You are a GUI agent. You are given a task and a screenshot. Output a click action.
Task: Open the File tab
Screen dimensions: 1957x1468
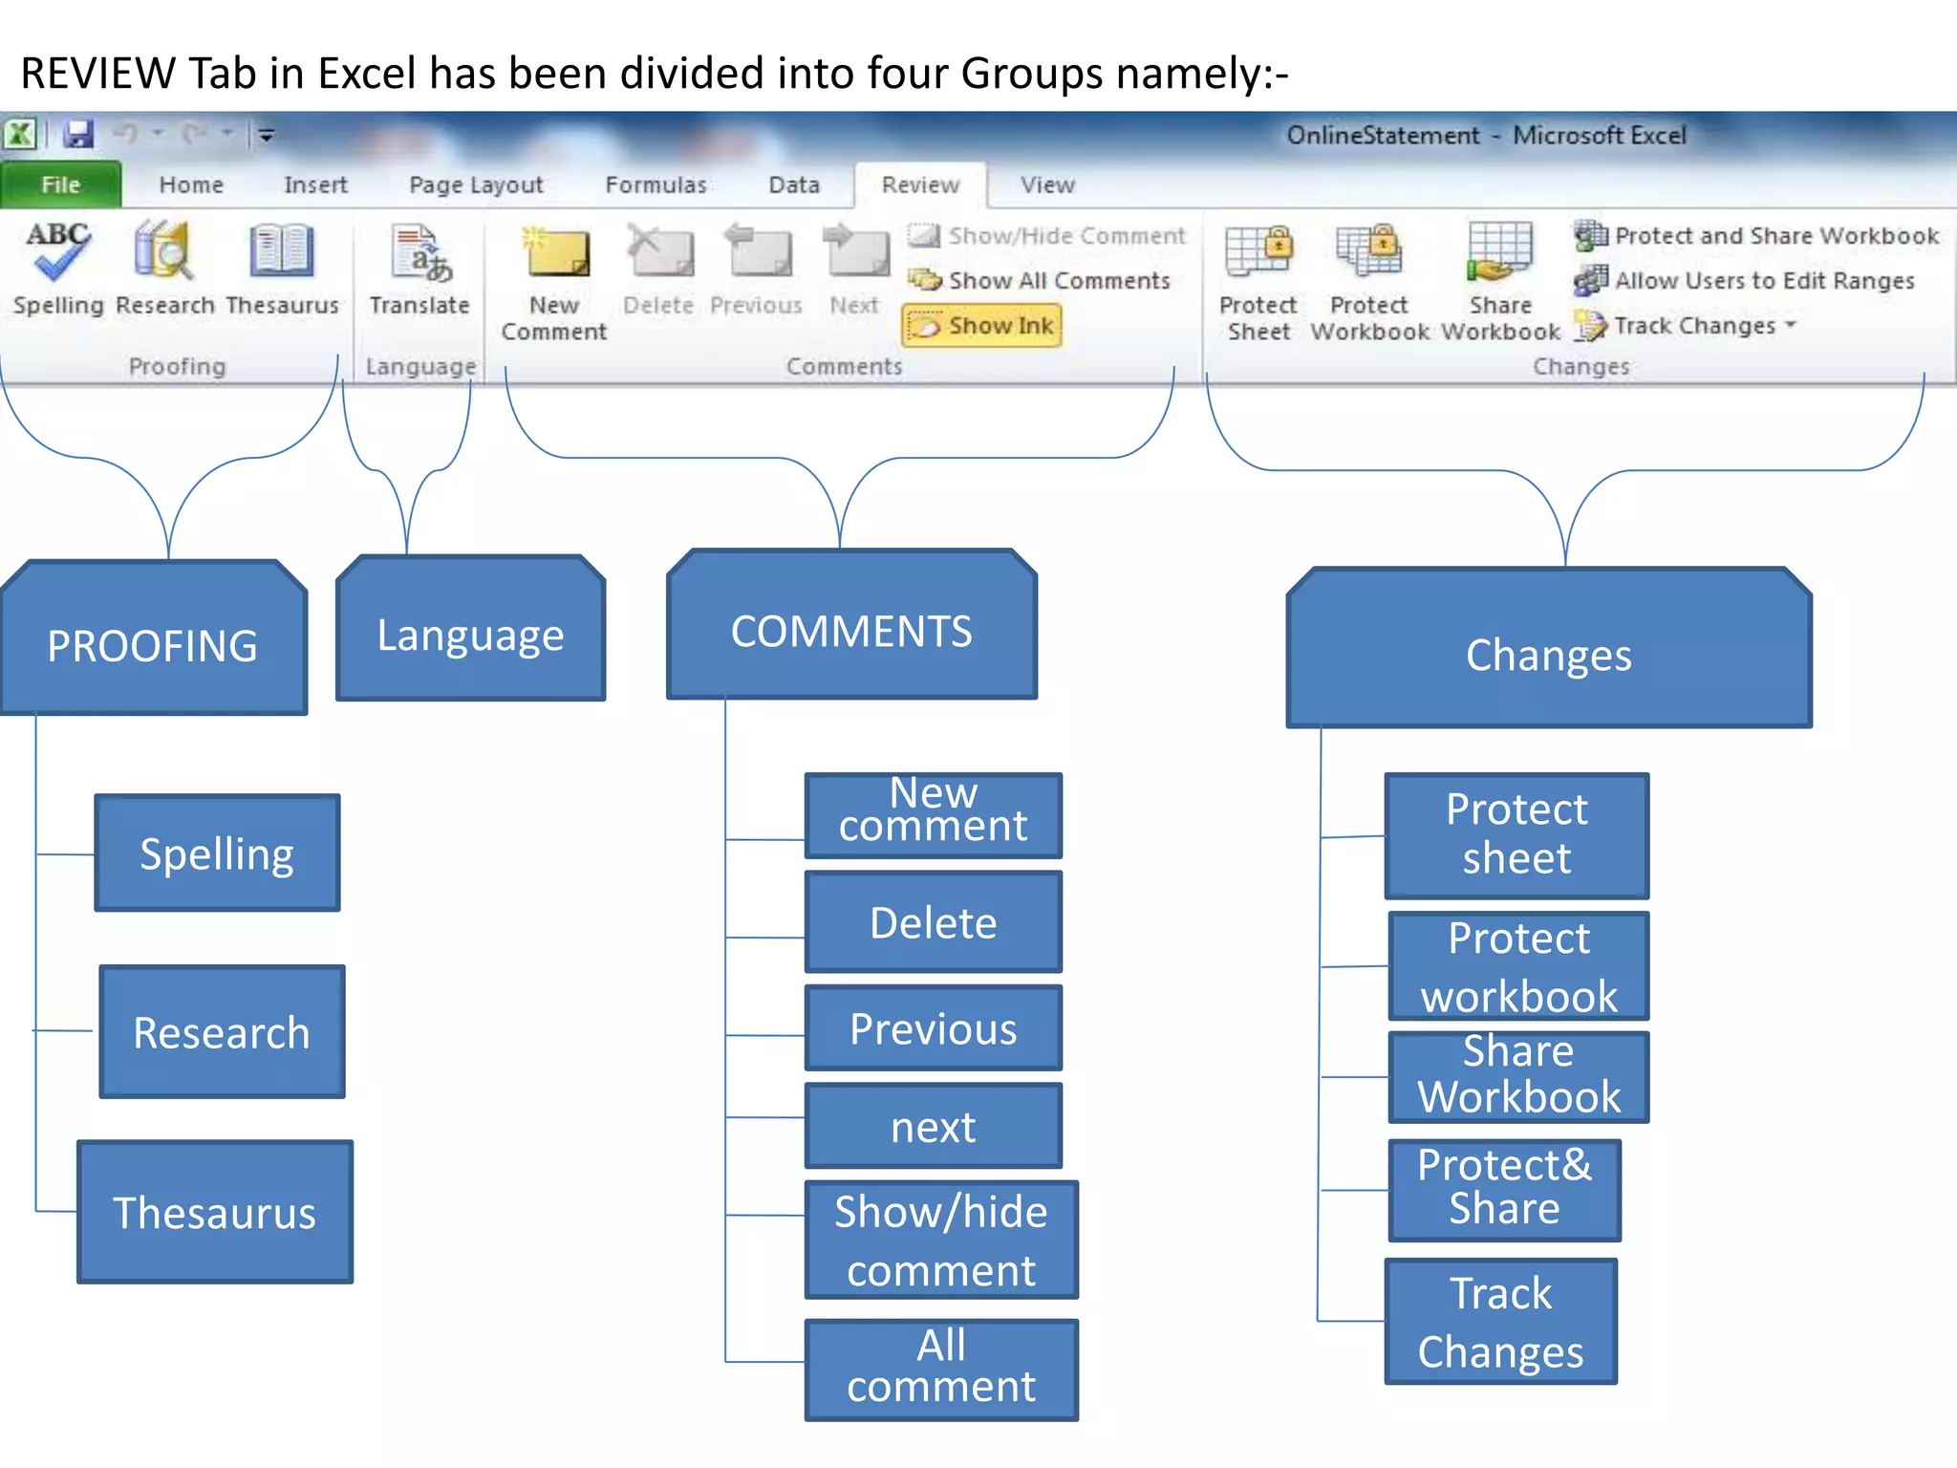click(x=60, y=185)
